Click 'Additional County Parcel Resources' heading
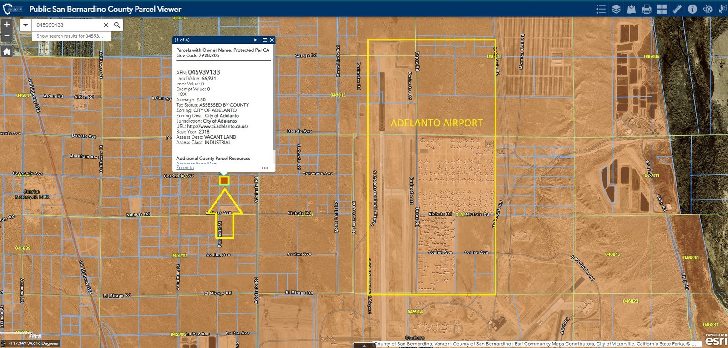Viewport: 728px width, 348px height. 213,158
